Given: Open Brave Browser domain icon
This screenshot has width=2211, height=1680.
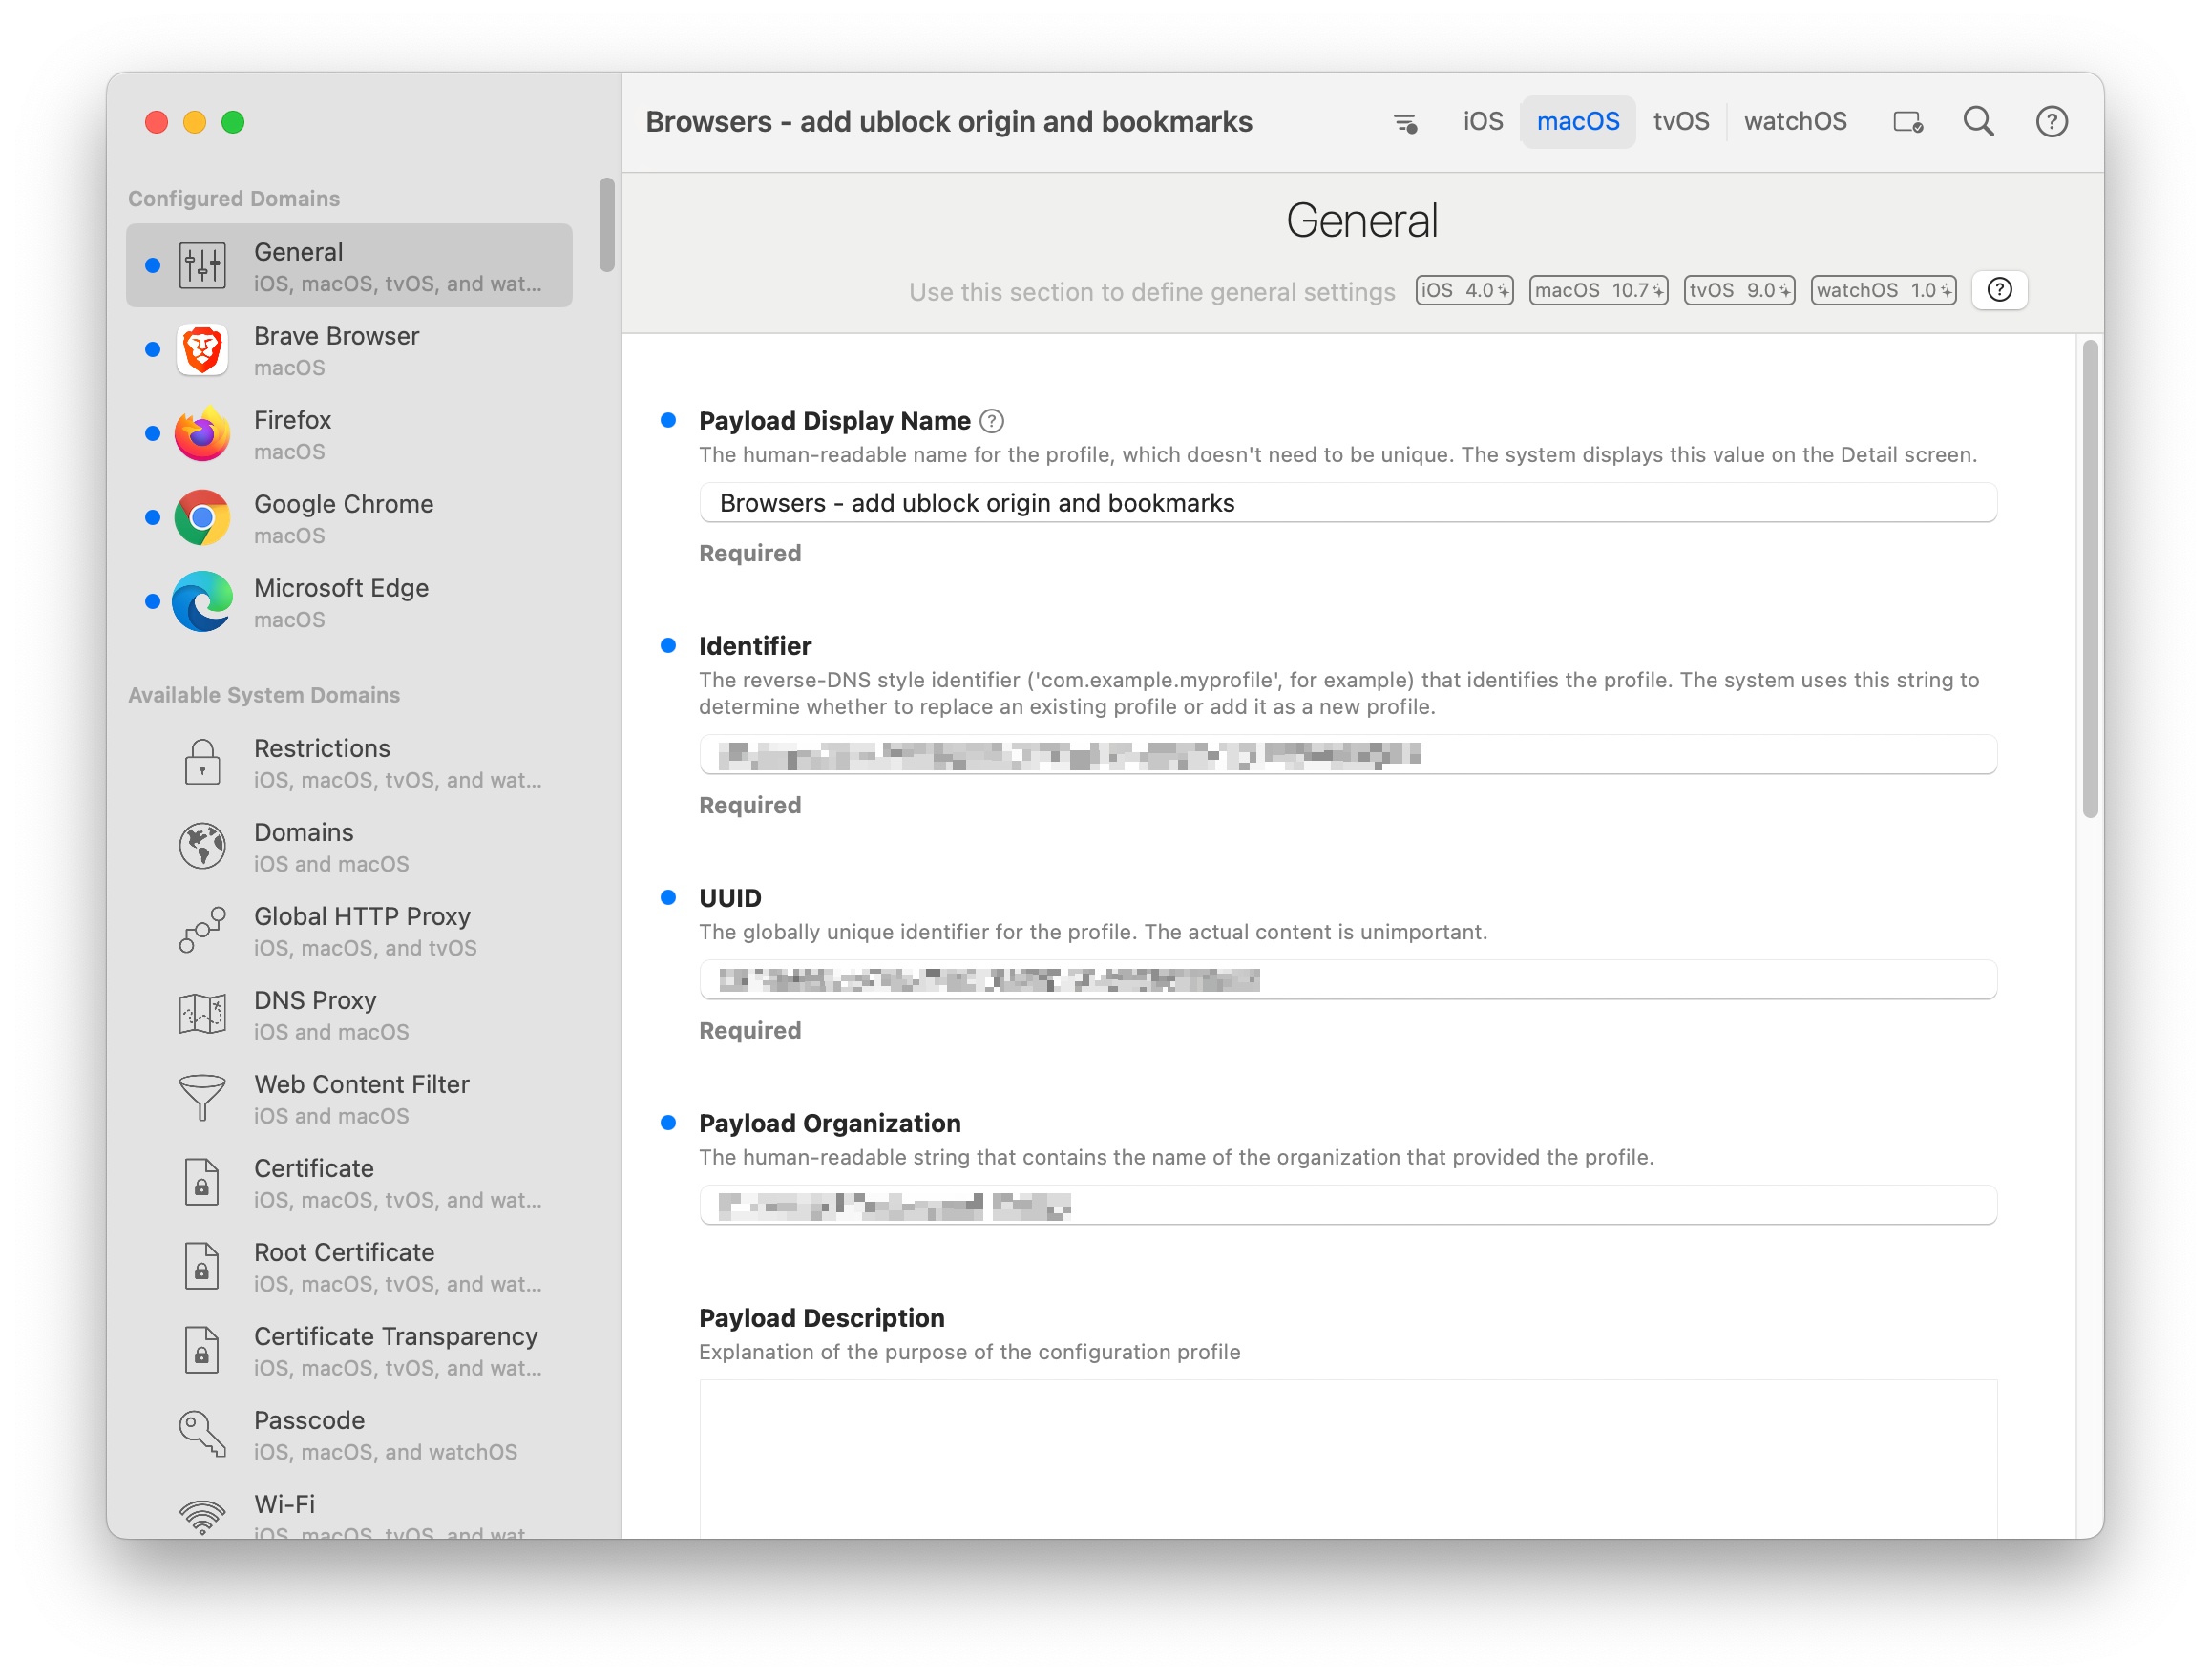Looking at the screenshot, I should 202,350.
